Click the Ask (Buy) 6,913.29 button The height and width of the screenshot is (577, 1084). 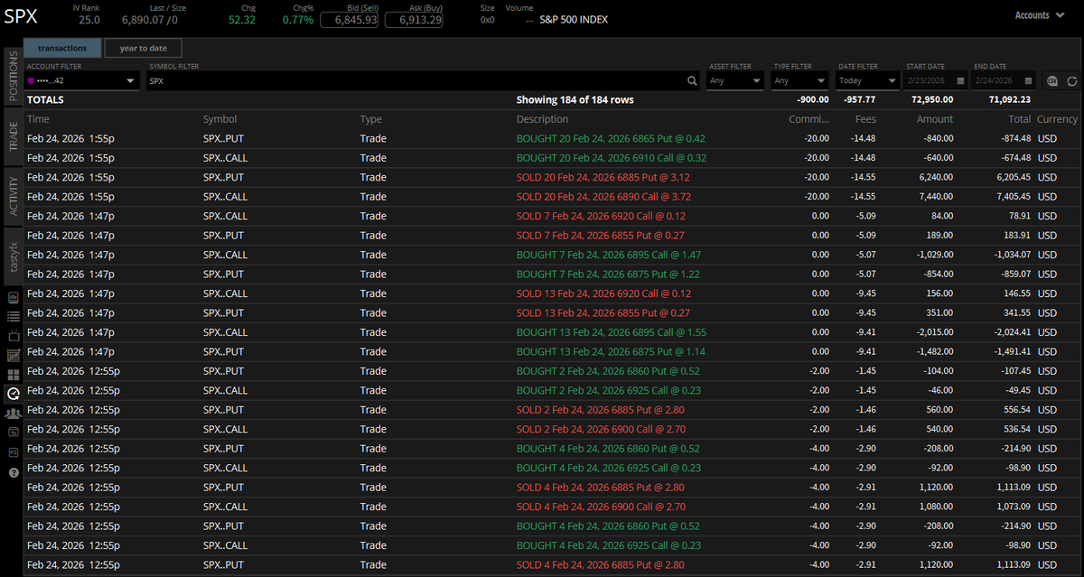tap(415, 20)
